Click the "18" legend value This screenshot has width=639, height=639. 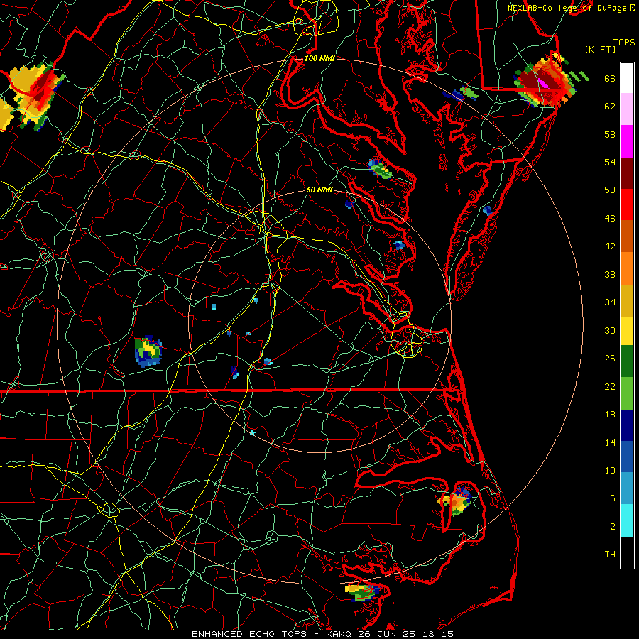610,415
